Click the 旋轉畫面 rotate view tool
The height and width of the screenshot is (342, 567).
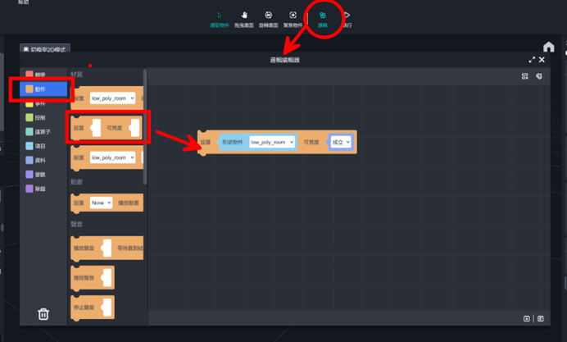tap(268, 18)
